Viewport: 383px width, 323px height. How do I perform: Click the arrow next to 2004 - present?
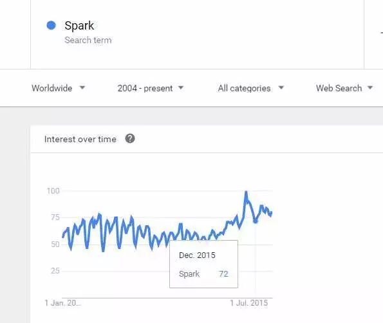pos(181,88)
